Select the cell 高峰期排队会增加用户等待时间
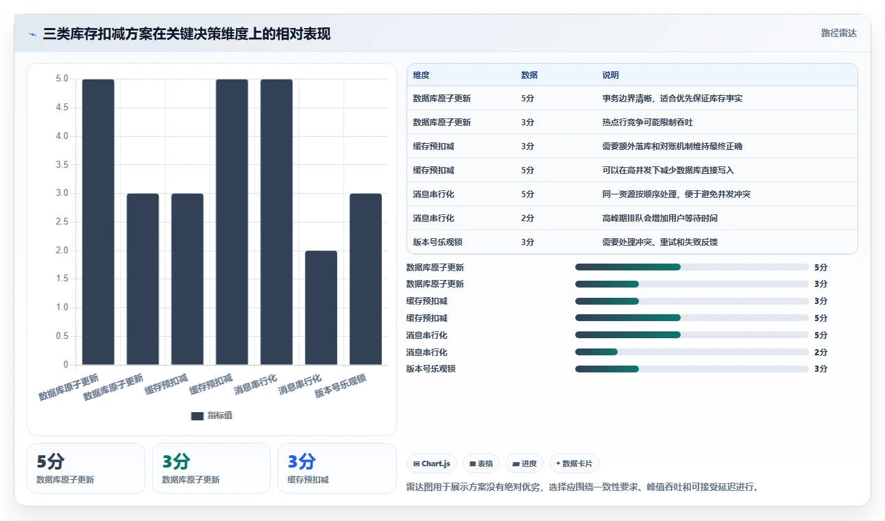885x521 pixels. click(659, 218)
